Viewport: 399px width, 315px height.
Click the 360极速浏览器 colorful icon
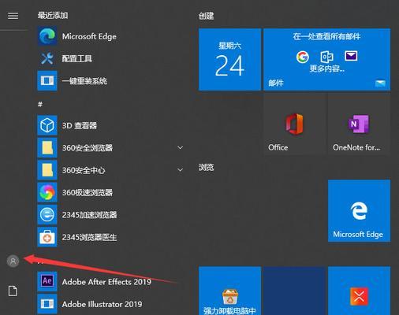47,192
